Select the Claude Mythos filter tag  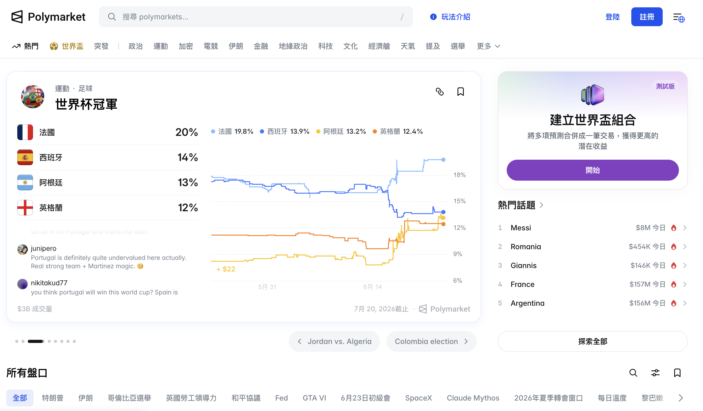click(473, 398)
